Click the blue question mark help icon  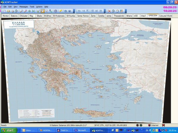70,11
